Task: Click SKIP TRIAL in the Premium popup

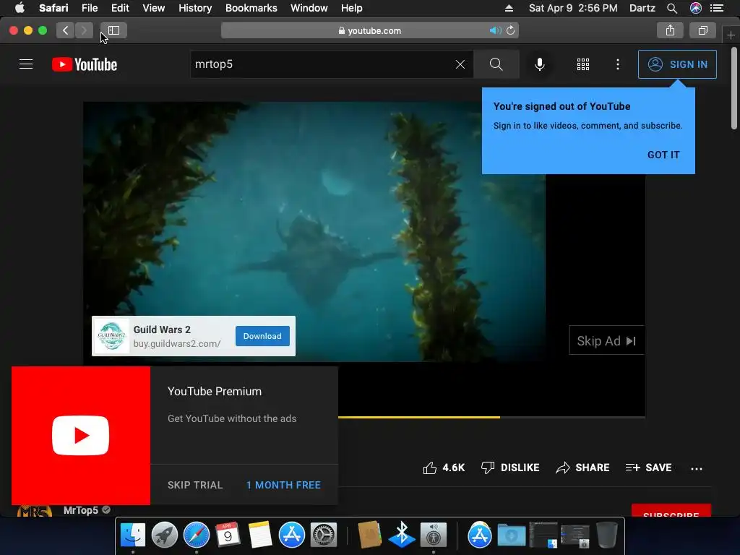Action: pyautogui.click(x=195, y=485)
